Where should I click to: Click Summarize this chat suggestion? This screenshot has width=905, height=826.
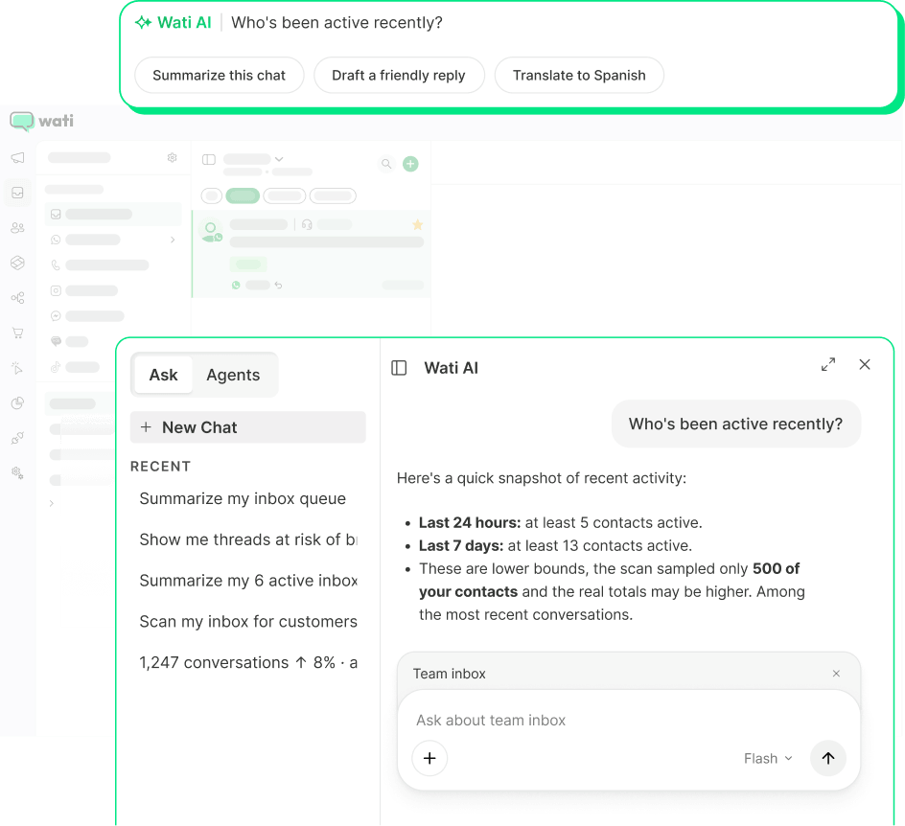[x=220, y=76]
